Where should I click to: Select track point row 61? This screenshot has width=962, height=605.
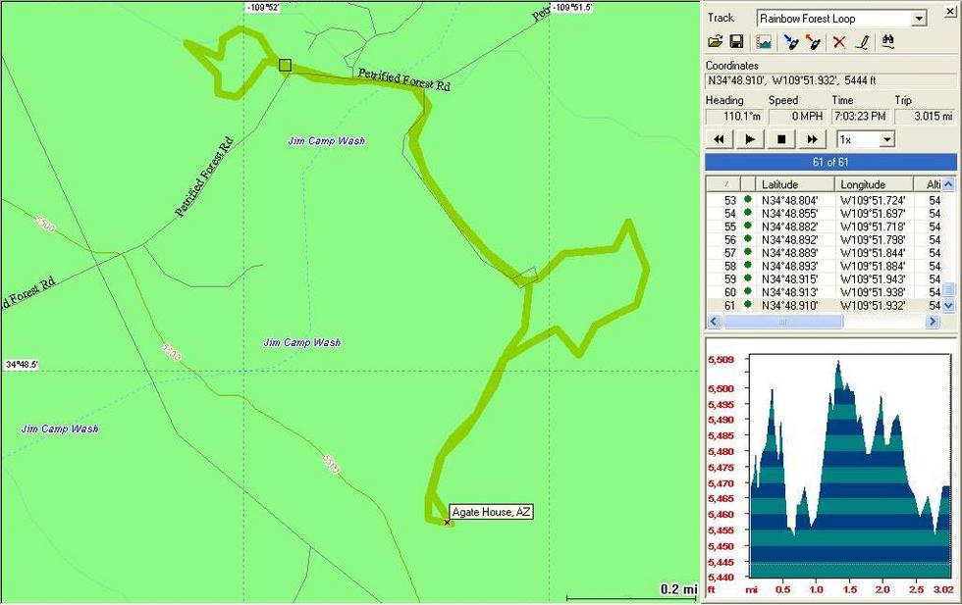(x=824, y=305)
